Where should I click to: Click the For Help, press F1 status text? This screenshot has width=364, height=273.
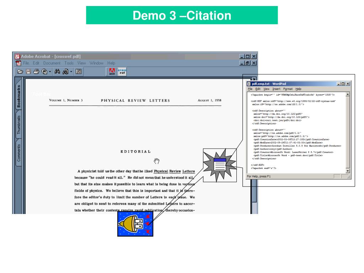point(259,176)
